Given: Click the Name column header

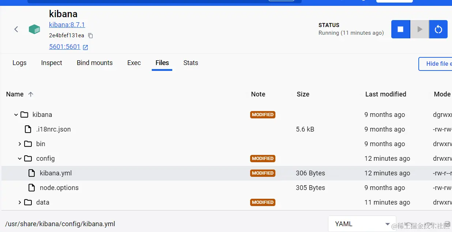Looking at the screenshot, I should click(x=15, y=94).
